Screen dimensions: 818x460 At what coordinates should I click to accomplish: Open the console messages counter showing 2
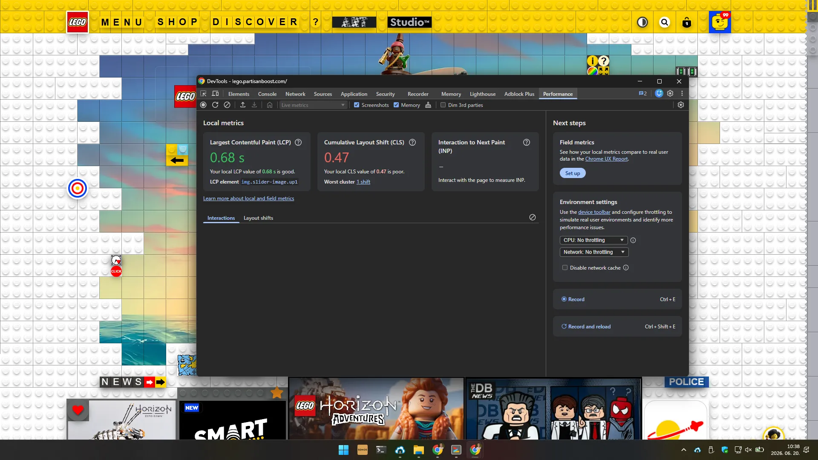[x=642, y=94]
